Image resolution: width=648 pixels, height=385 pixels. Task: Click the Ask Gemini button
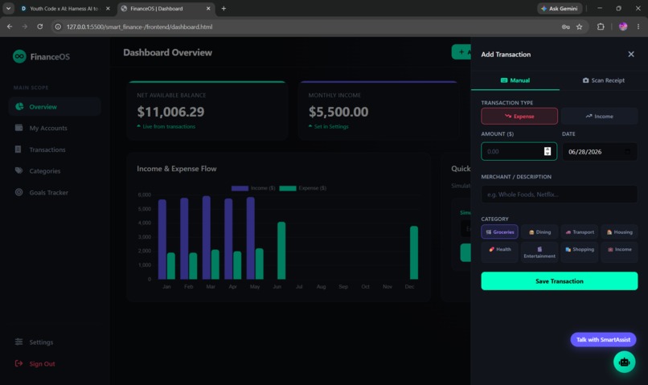(x=560, y=8)
